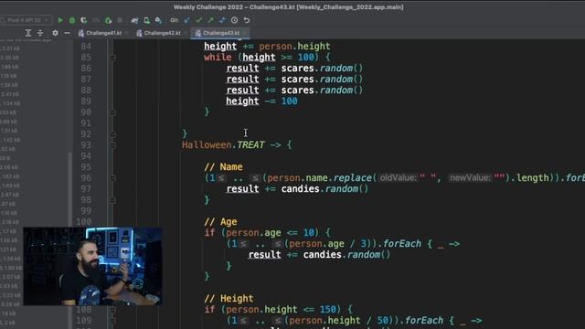This screenshot has height=329, width=585.
Task: Hide the project tool window
Action: [67, 33]
